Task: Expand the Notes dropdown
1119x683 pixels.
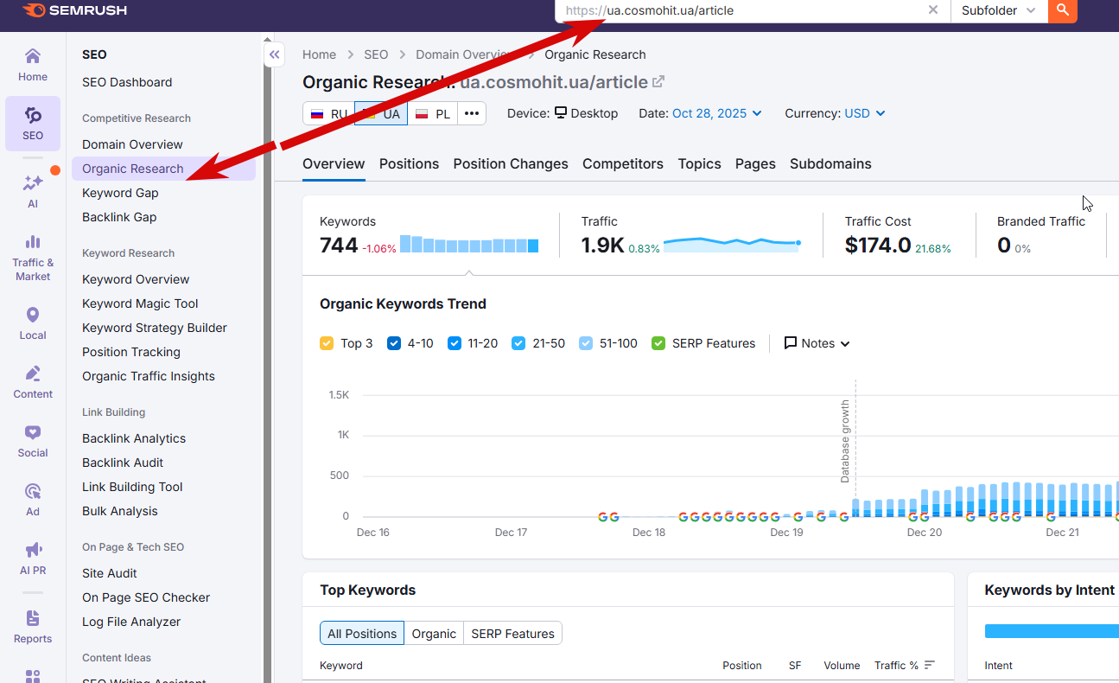Action: point(817,343)
